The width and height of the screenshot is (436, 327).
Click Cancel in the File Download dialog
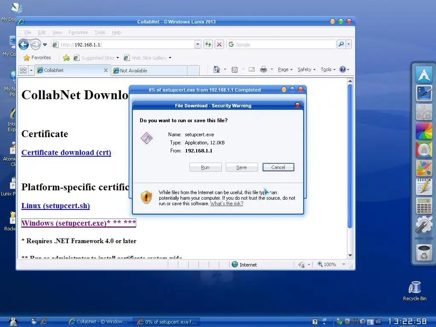pos(278,167)
